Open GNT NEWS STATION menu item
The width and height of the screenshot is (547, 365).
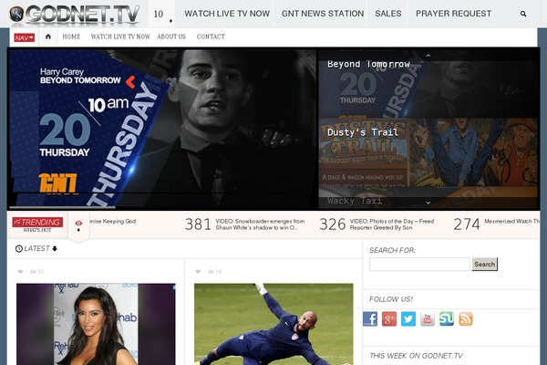[x=323, y=14]
